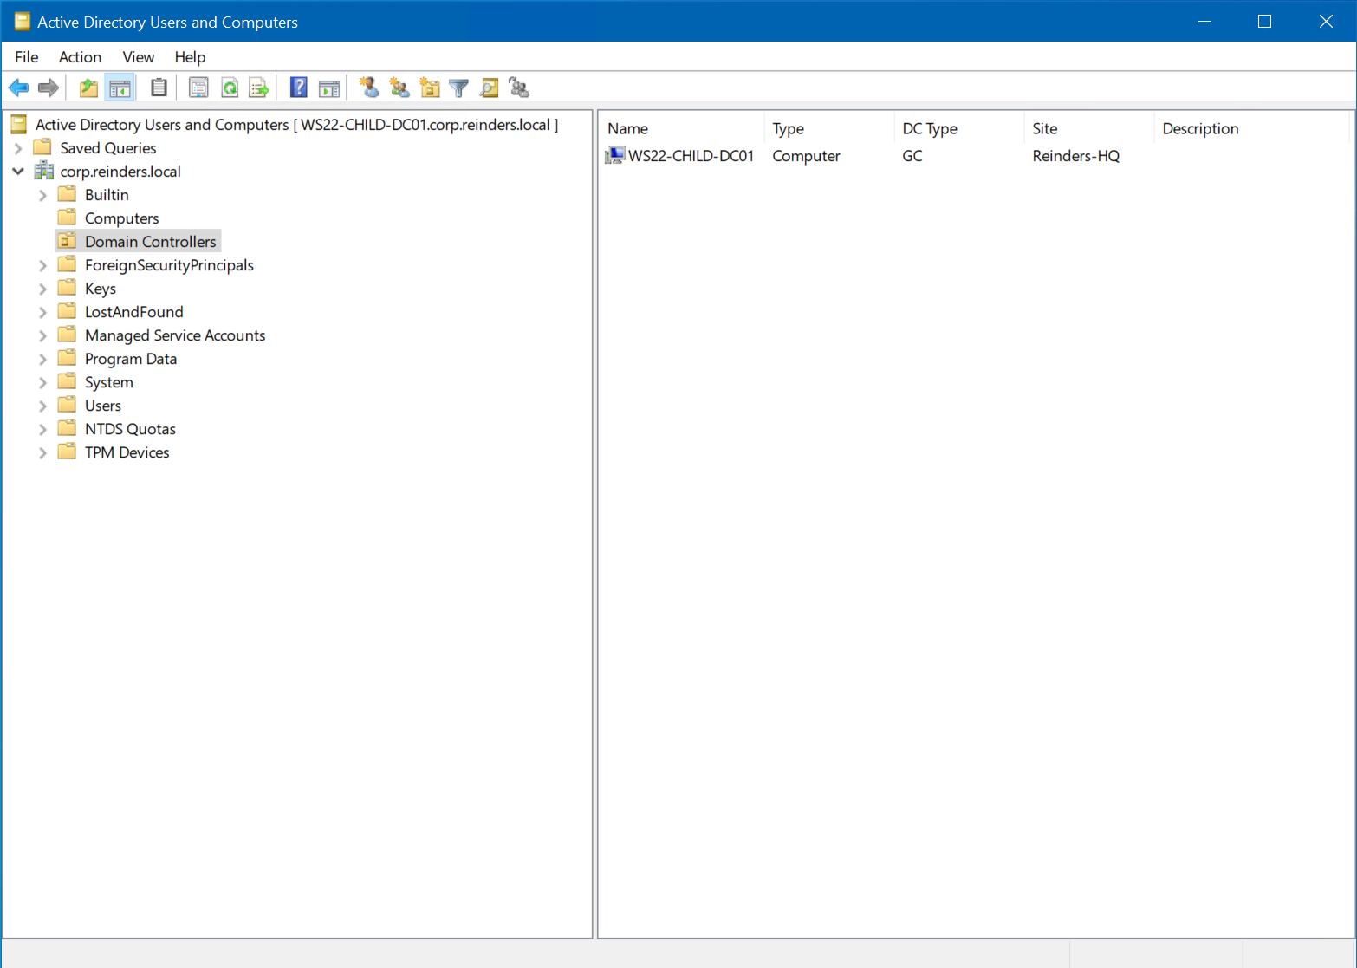Viewport: 1357px width, 968px height.
Task: Open Help via blue question mark icon
Action: (299, 88)
